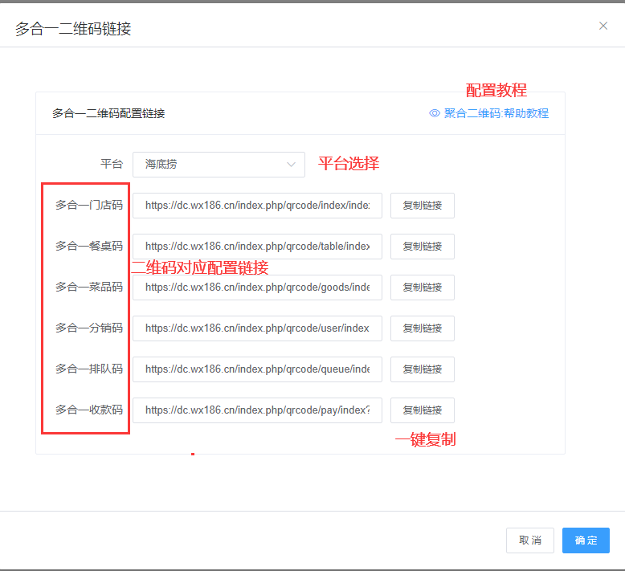Screen dimensions: 625x571
Task: Confirm with the 确定 button
Action: (586, 540)
